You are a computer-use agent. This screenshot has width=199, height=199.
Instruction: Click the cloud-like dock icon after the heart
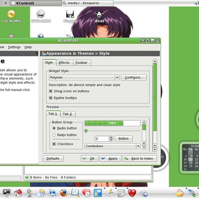[x=144, y=194]
